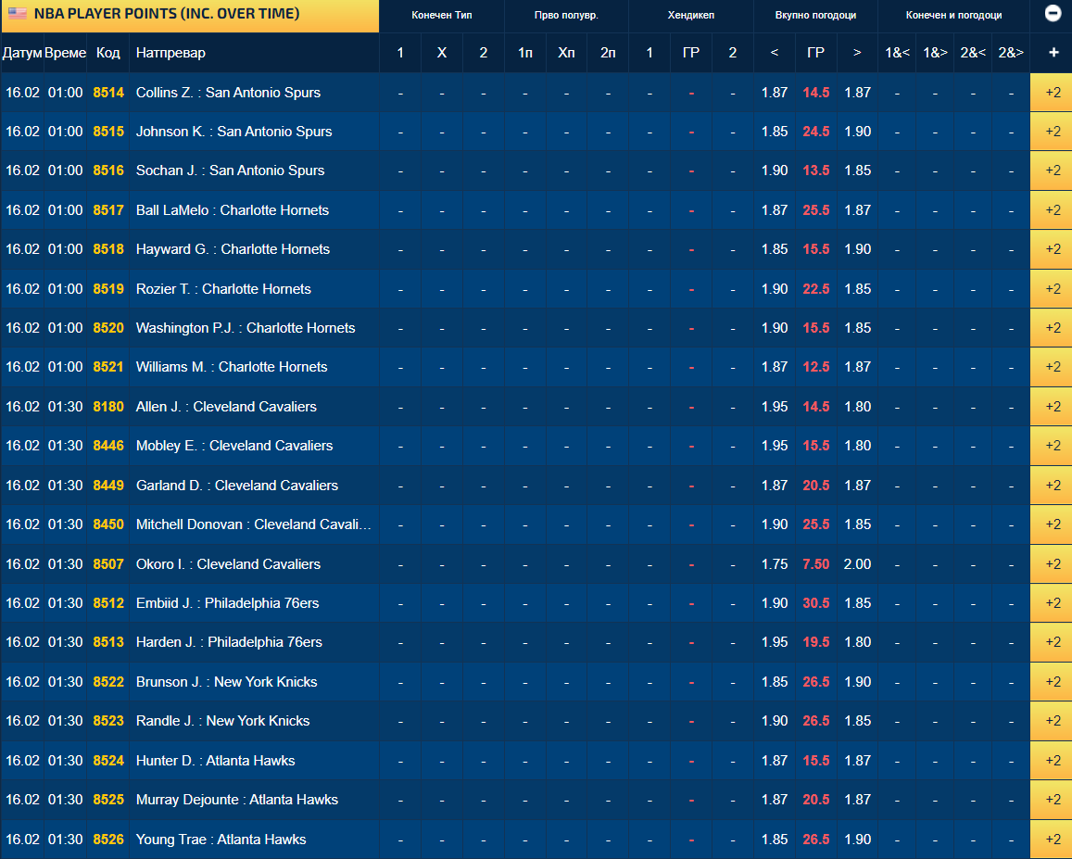Select the Прво полувр. market tab
This screenshot has height=859, width=1072.
click(566, 15)
